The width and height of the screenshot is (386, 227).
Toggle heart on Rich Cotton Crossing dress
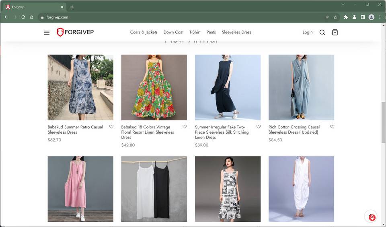(x=332, y=127)
